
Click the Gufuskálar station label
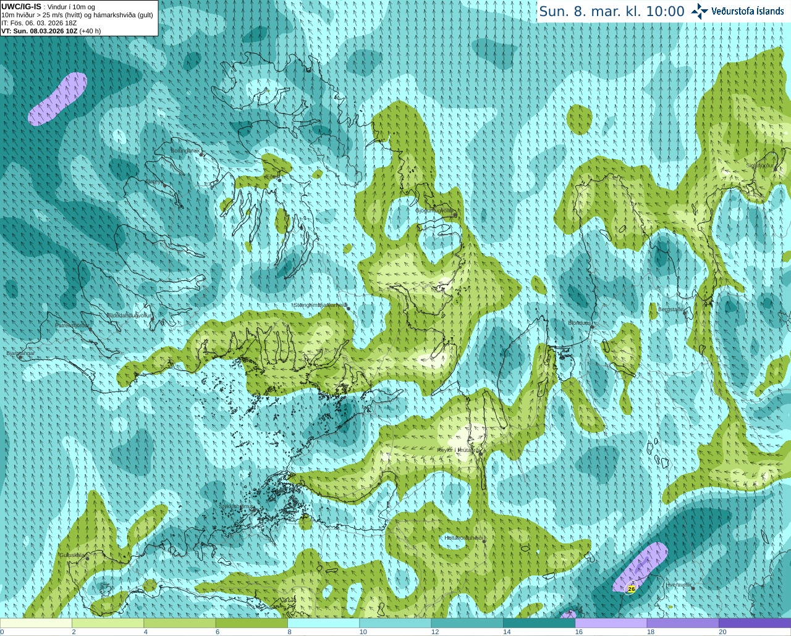[72, 554]
